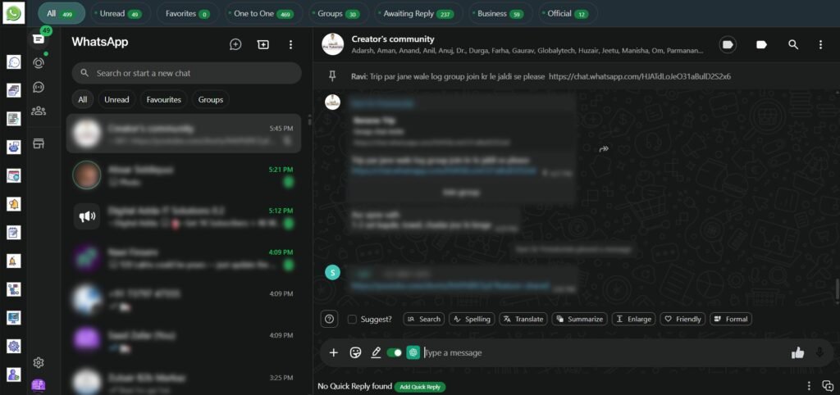The image size is (840, 395).
Task: Open the Communities people icon
Action: [38, 111]
